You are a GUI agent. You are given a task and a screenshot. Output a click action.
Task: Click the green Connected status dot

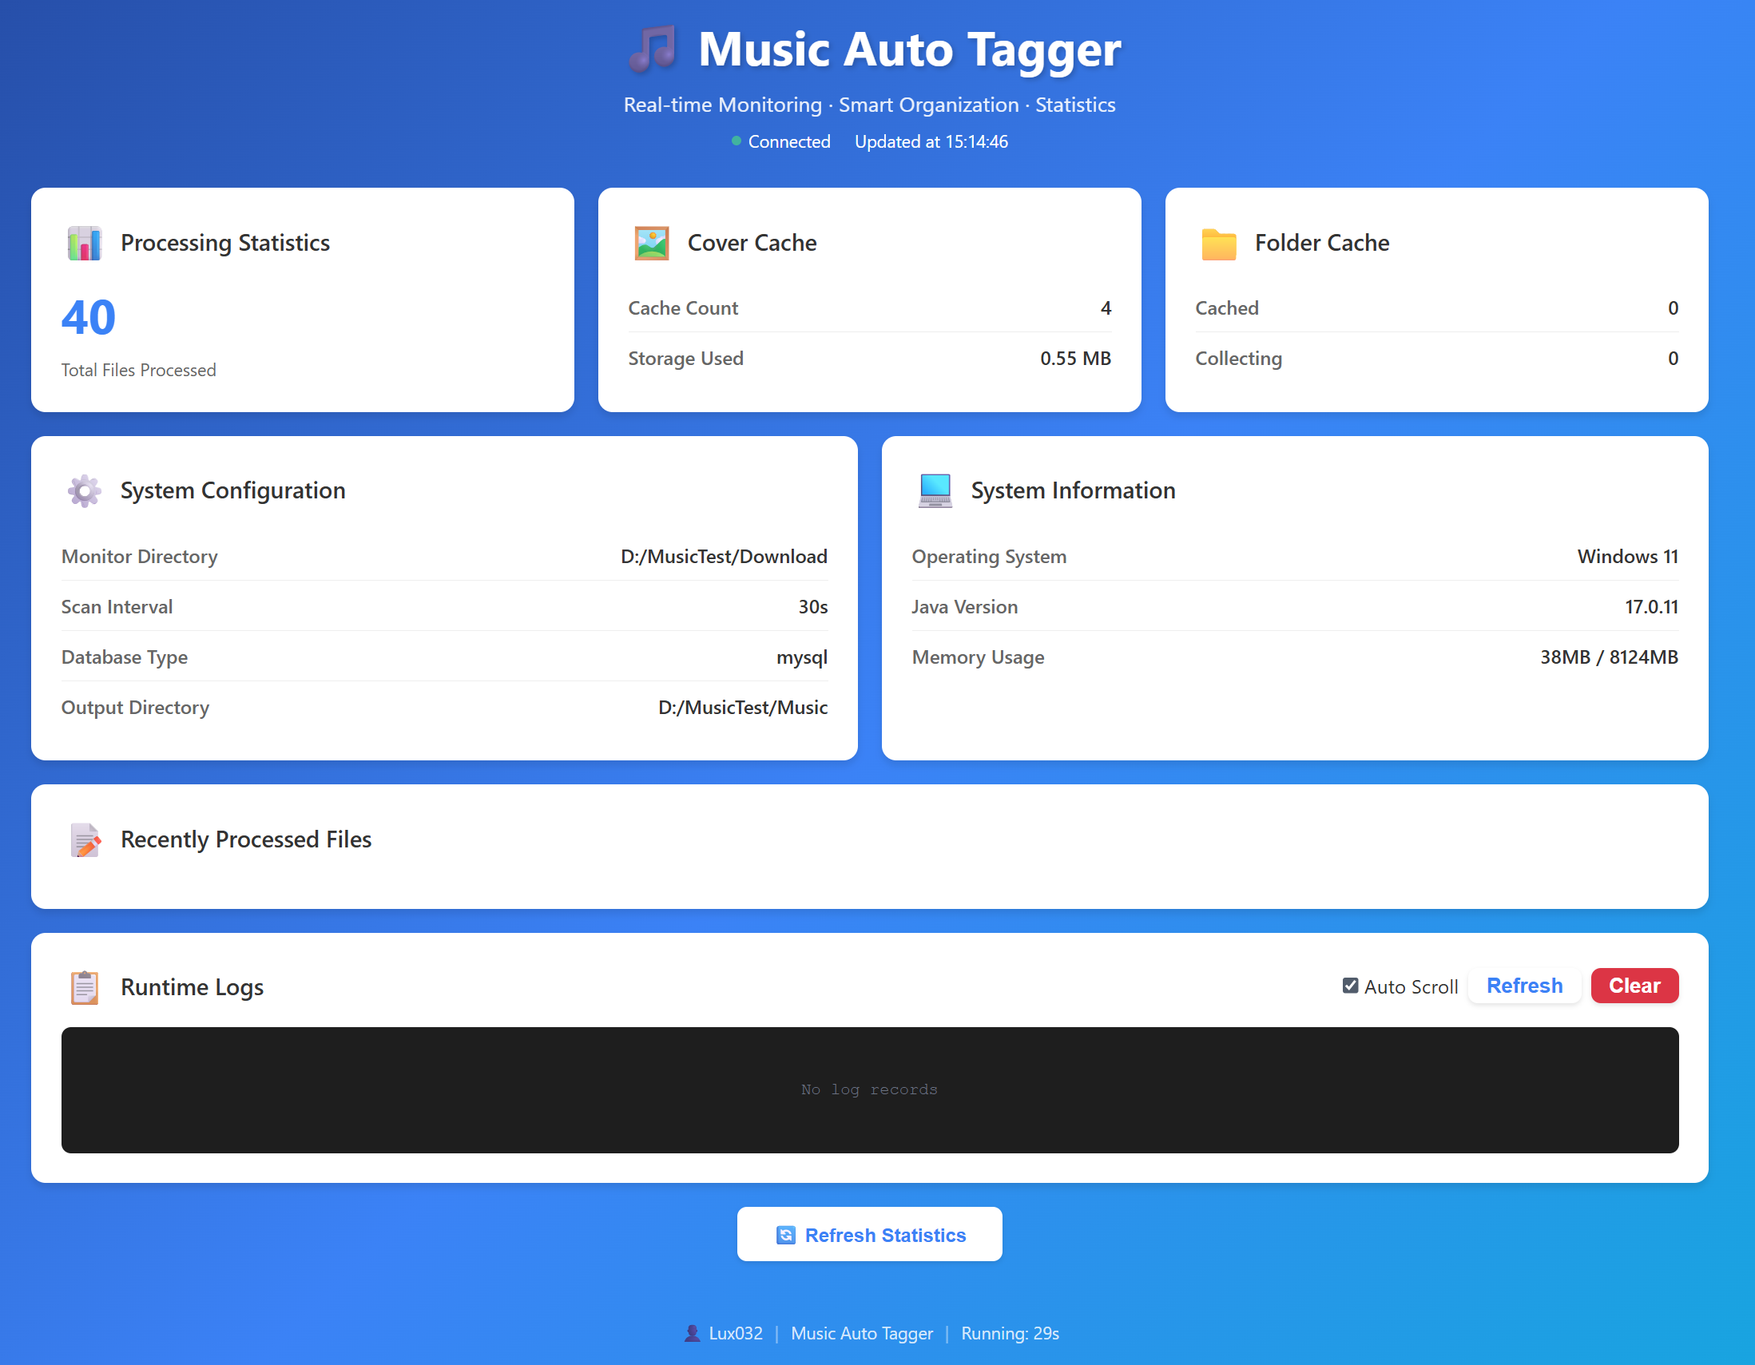736,141
